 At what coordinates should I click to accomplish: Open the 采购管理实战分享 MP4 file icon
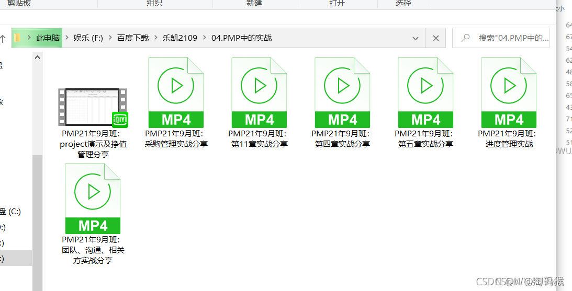click(176, 92)
